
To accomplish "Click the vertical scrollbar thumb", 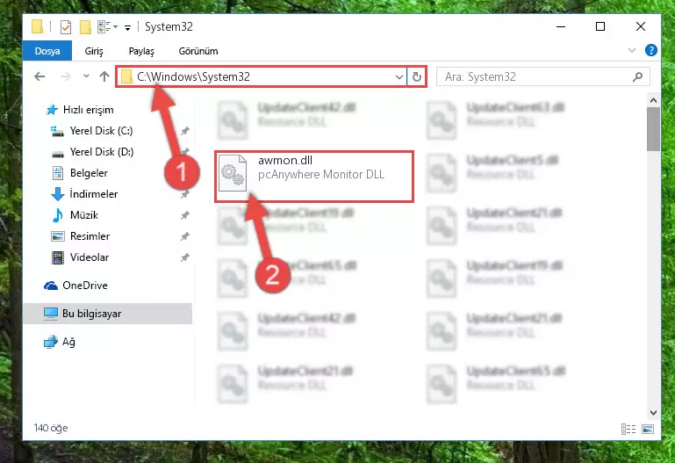I will coord(653,129).
